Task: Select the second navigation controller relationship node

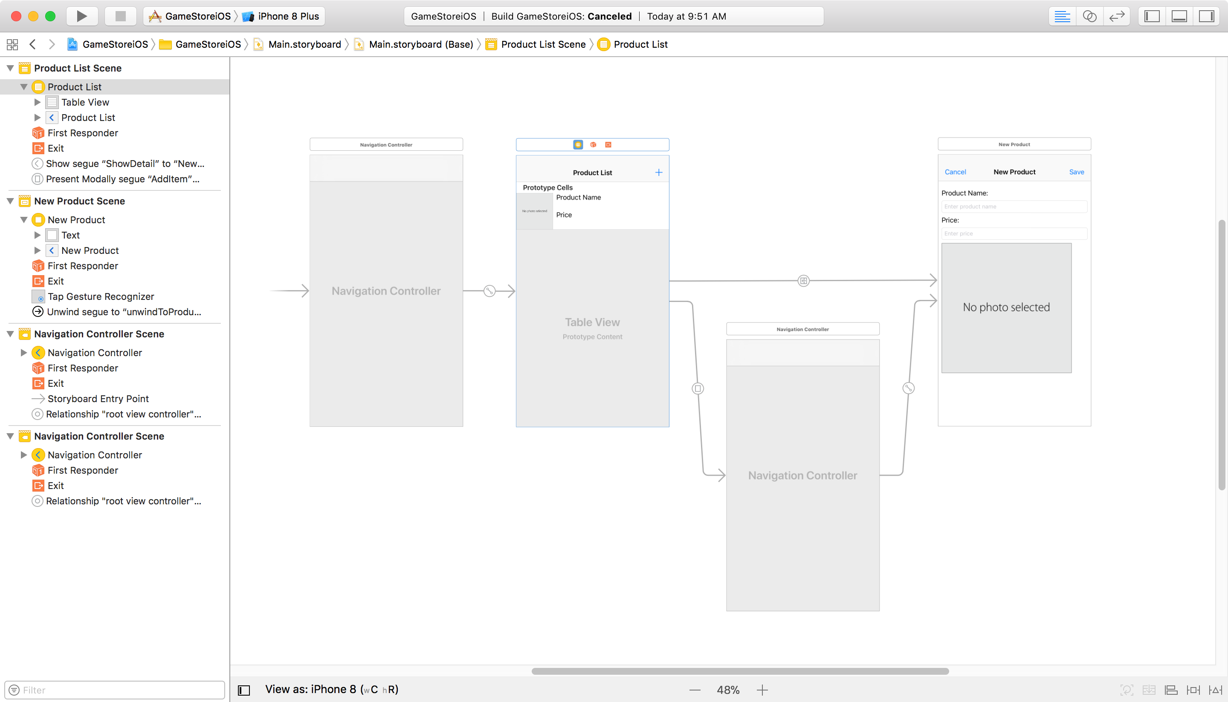Action: pos(909,388)
